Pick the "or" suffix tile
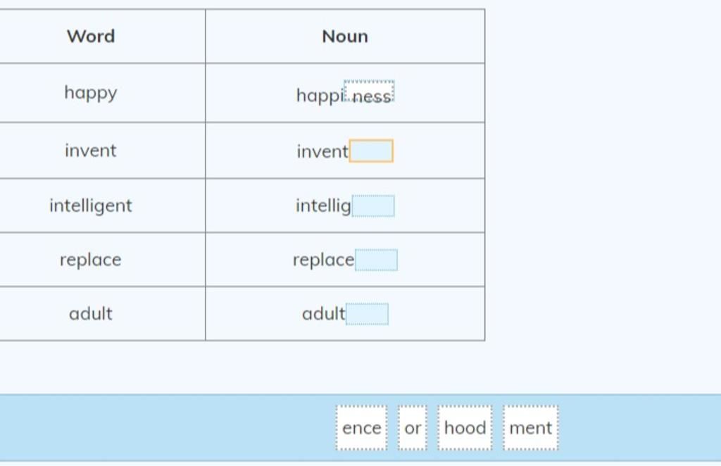721x466 pixels. (413, 428)
